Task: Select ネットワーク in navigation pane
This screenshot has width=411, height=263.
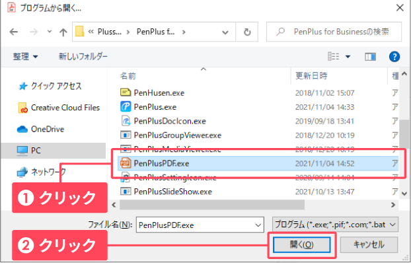Action: (48, 172)
